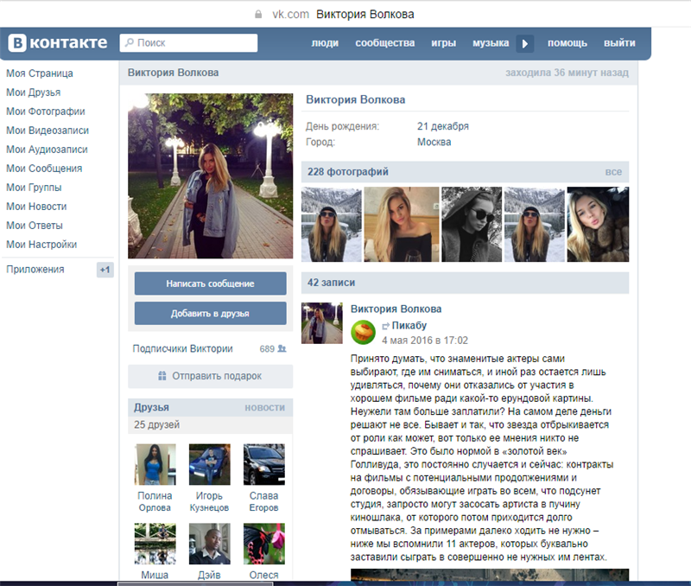The width and height of the screenshot is (691, 586).
Task: Click the gift icon on Отправить подарок
Action: coord(162,376)
